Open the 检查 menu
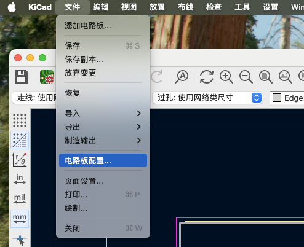The height and width of the screenshot is (247, 304). [x=214, y=7]
